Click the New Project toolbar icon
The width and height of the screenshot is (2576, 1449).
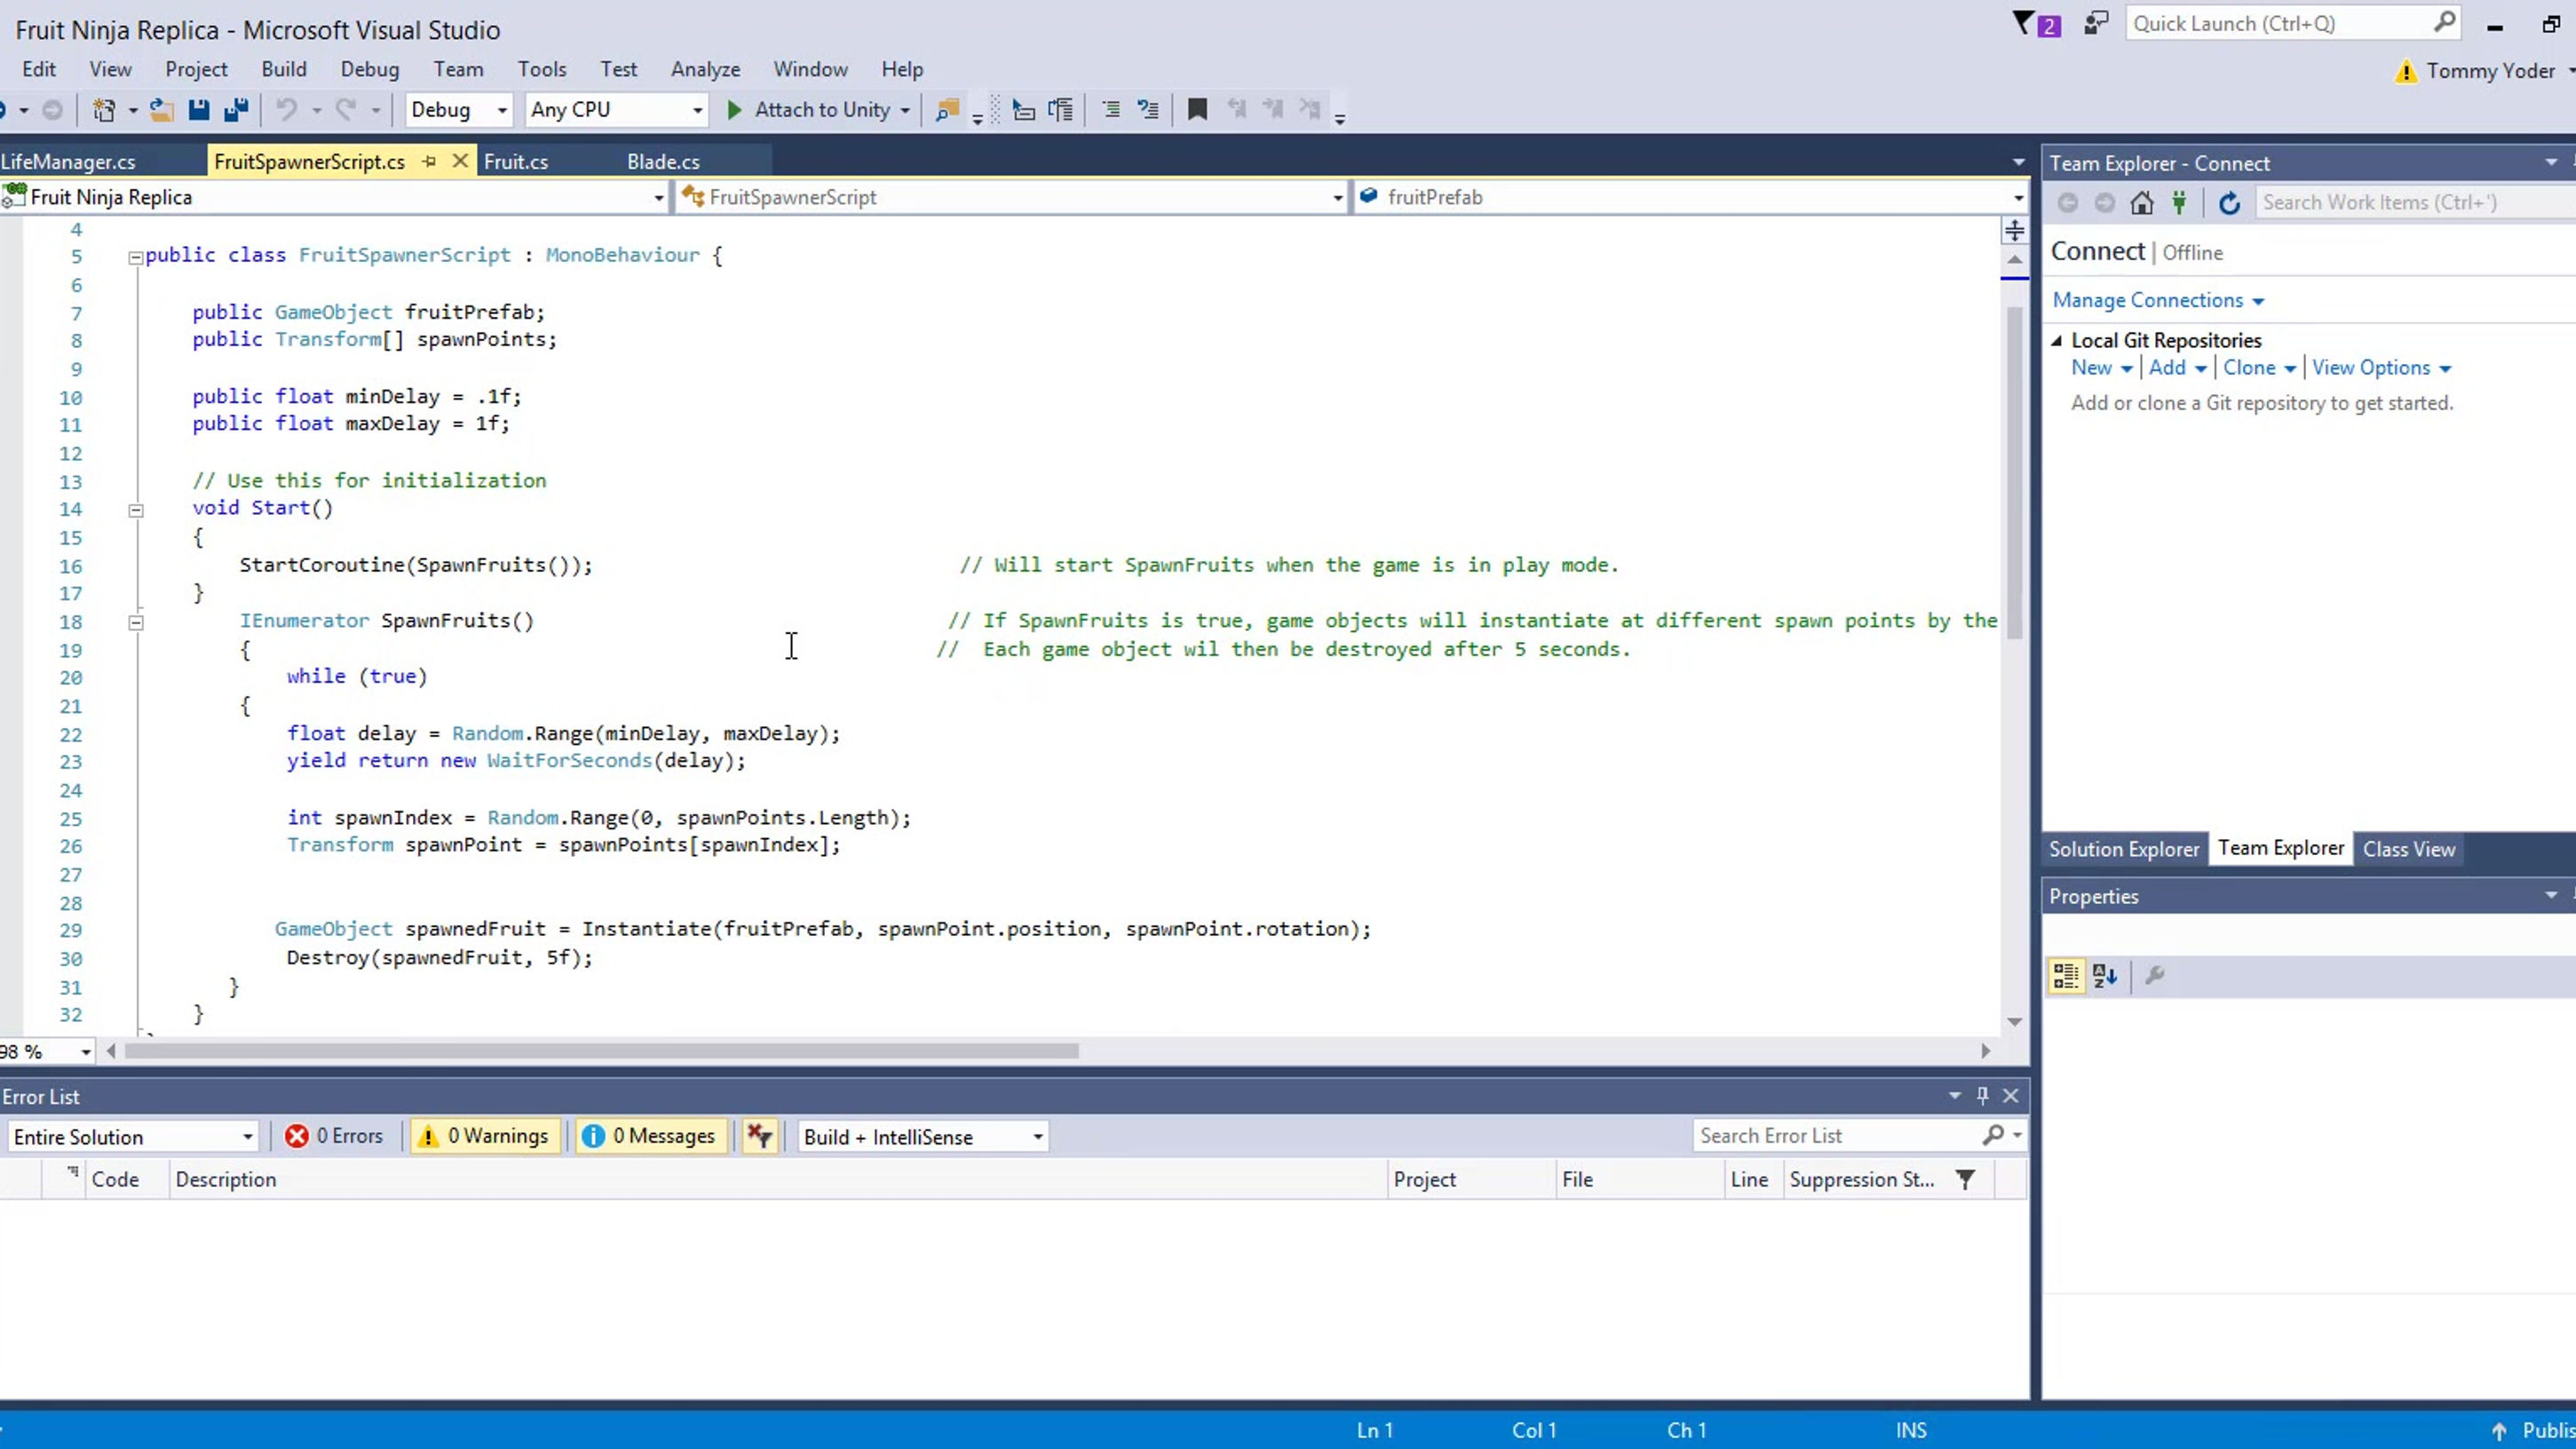(x=104, y=110)
